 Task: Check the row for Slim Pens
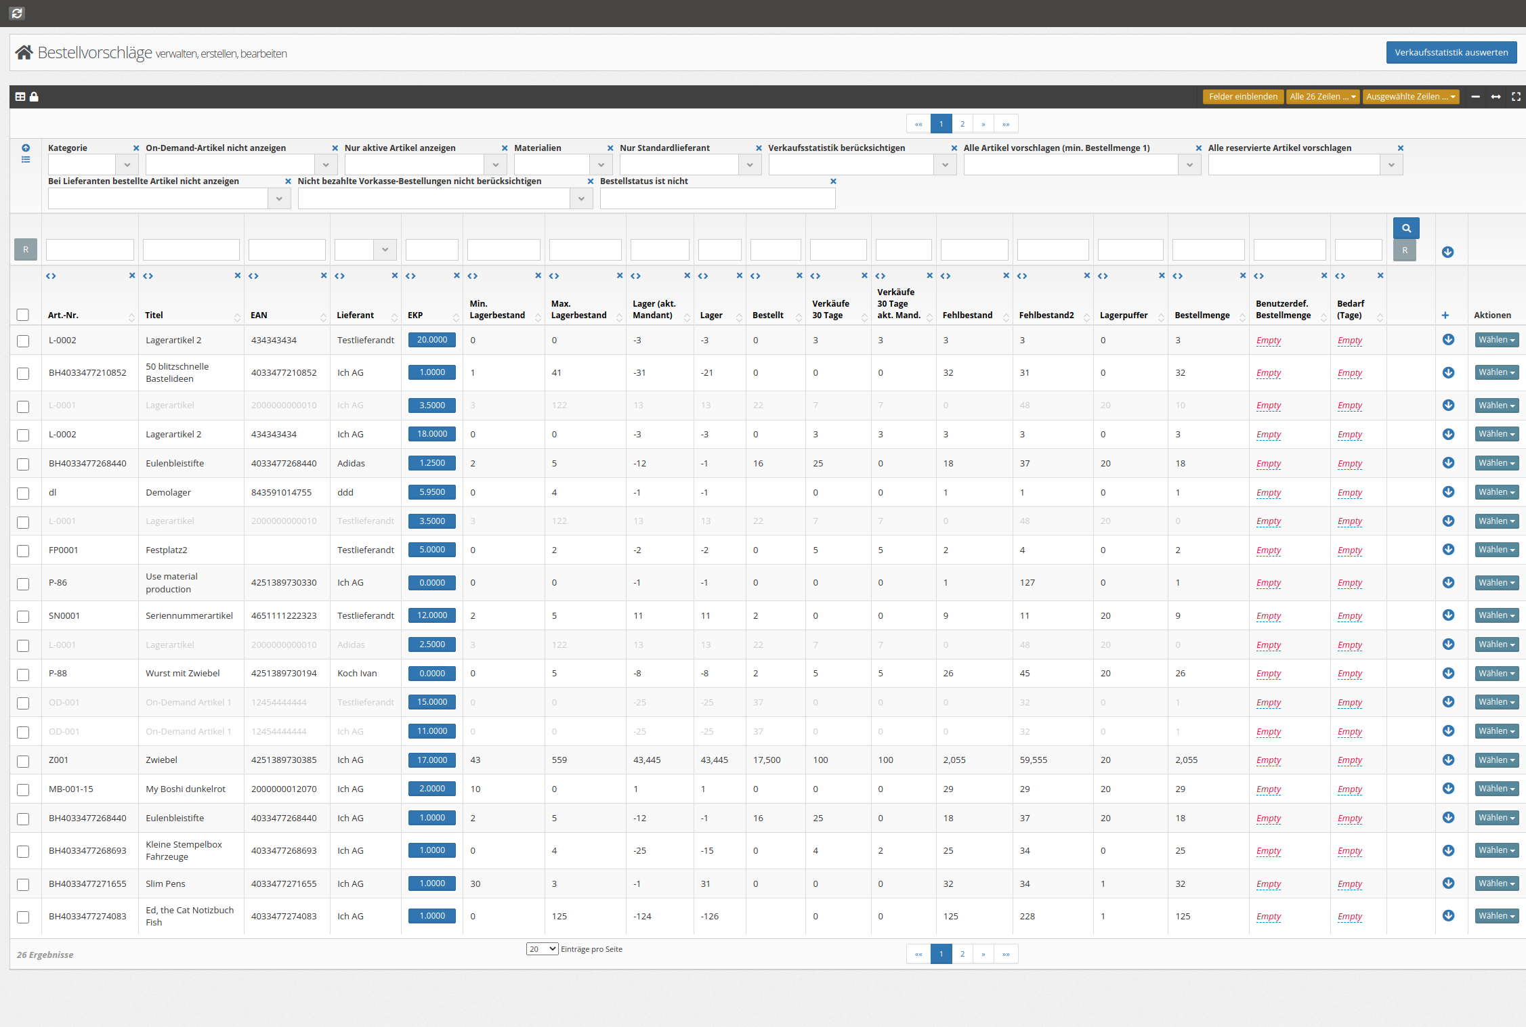(x=23, y=884)
